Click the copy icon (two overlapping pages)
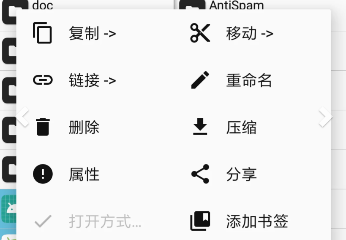The width and height of the screenshot is (346, 240). 42,33
